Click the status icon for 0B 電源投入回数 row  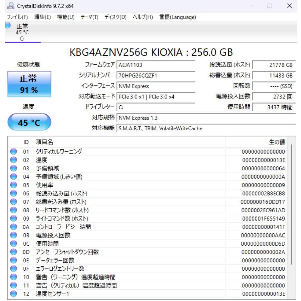click(14, 235)
